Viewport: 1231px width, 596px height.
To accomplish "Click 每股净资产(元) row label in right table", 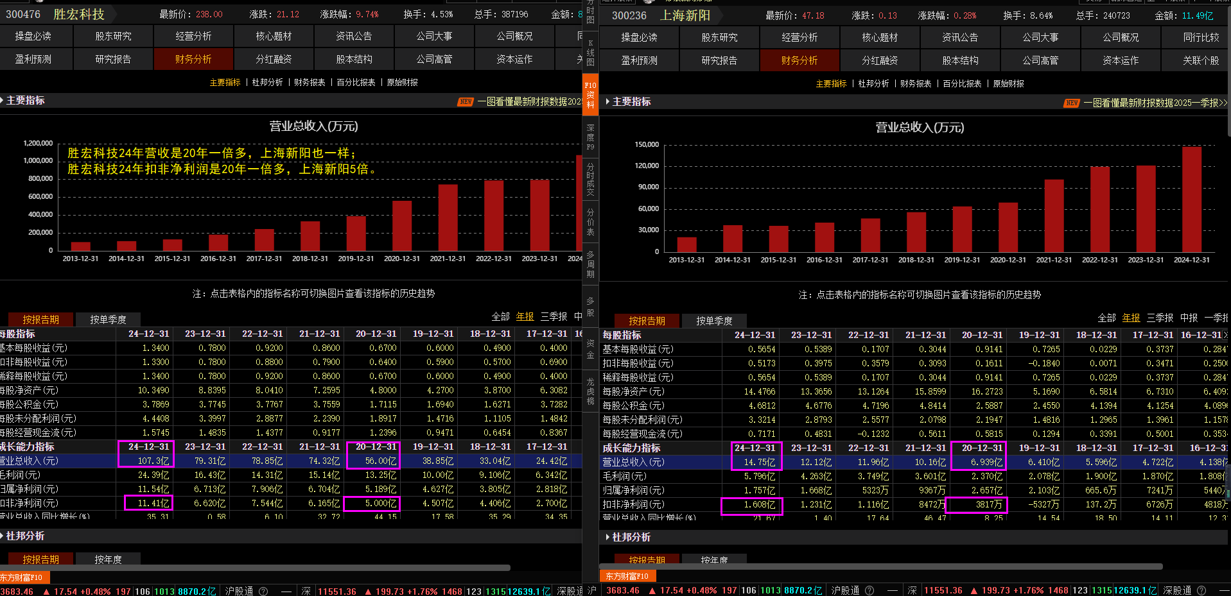I will pyautogui.click(x=633, y=391).
